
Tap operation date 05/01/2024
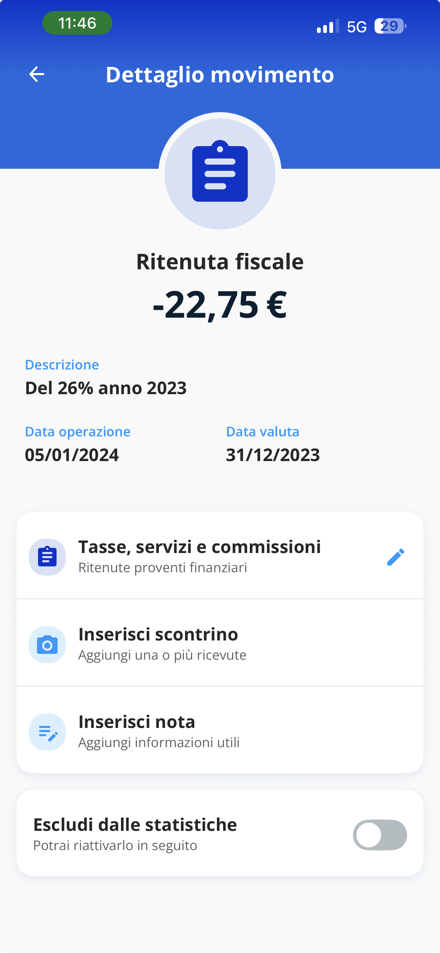pyautogui.click(x=72, y=455)
